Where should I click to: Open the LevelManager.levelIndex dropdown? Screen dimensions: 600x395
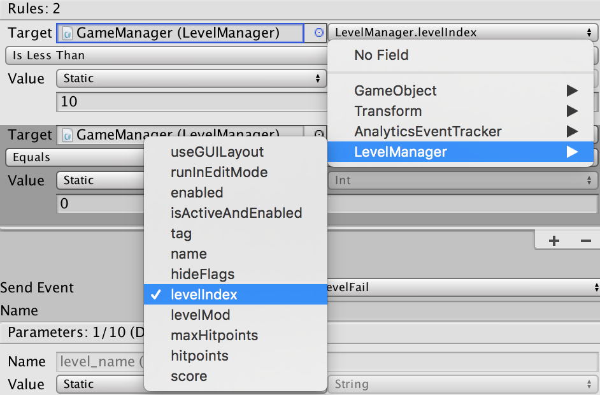(x=462, y=32)
